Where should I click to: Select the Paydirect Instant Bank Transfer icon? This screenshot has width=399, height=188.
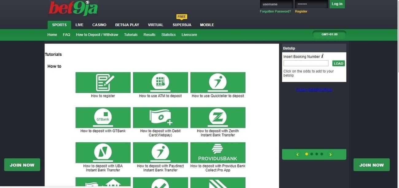point(160,152)
